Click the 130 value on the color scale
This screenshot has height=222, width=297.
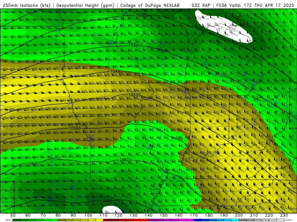(134, 215)
